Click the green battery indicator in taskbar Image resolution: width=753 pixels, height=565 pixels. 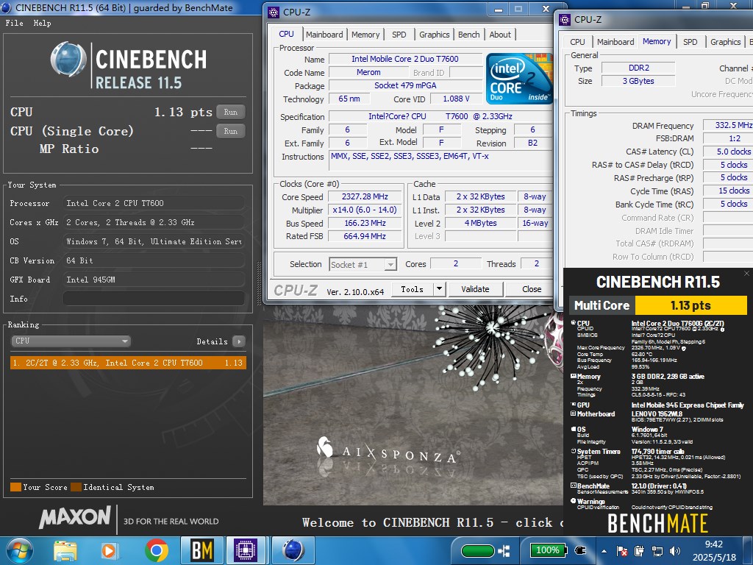(x=477, y=551)
